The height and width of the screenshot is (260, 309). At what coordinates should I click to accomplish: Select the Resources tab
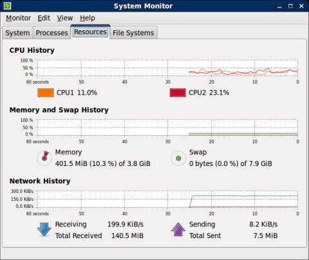click(x=90, y=32)
